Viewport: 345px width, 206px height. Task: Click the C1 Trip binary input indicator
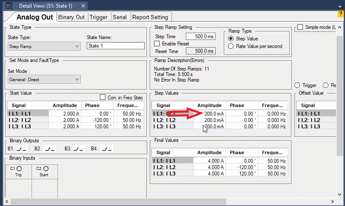[19, 169]
